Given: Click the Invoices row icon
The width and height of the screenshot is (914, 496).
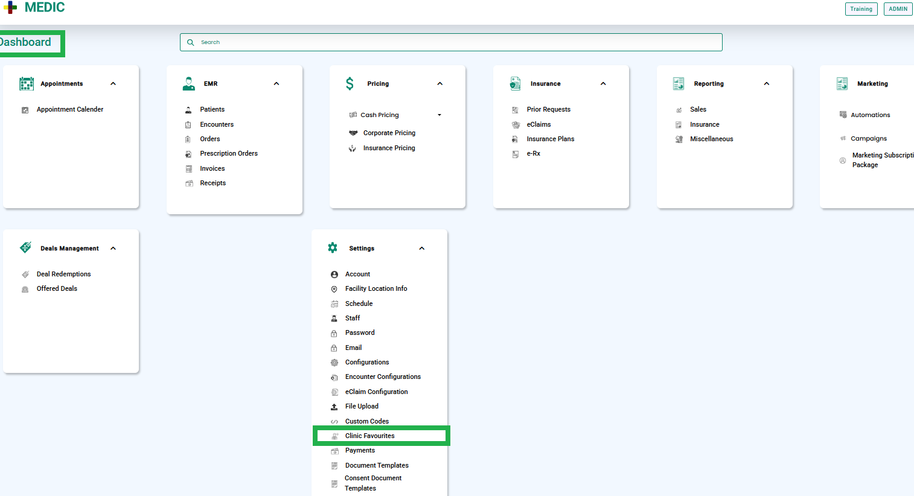Looking at the screenshot, I should [x=188, y=169].
